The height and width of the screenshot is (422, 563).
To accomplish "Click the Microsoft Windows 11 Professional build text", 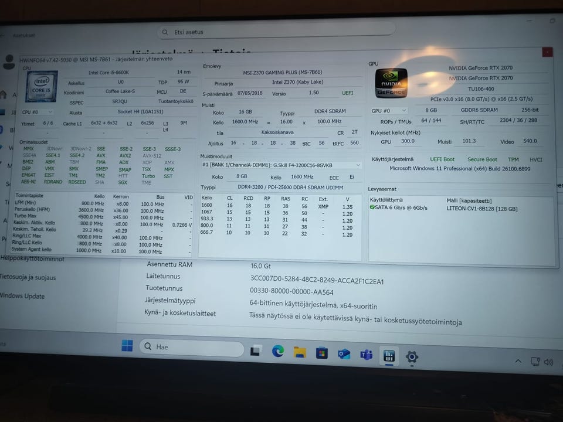I will click(x=460, y=168).
